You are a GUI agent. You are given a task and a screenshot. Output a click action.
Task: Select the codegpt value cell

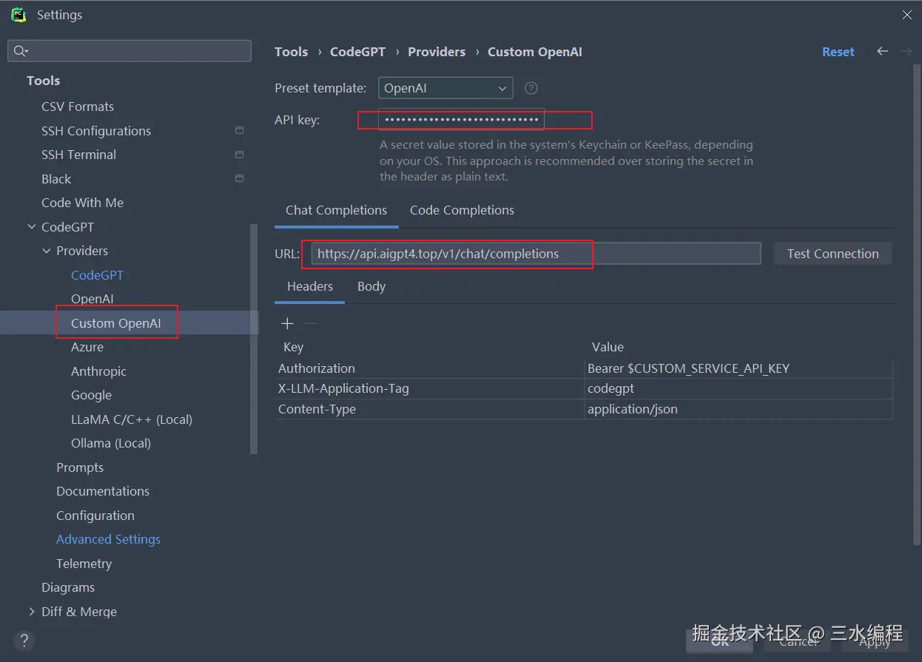click(738, 388)
